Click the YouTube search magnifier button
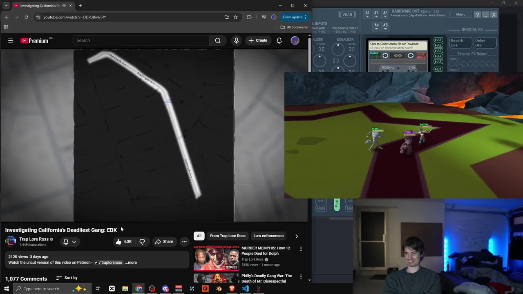523x294 pixels. tap(218, 40)
